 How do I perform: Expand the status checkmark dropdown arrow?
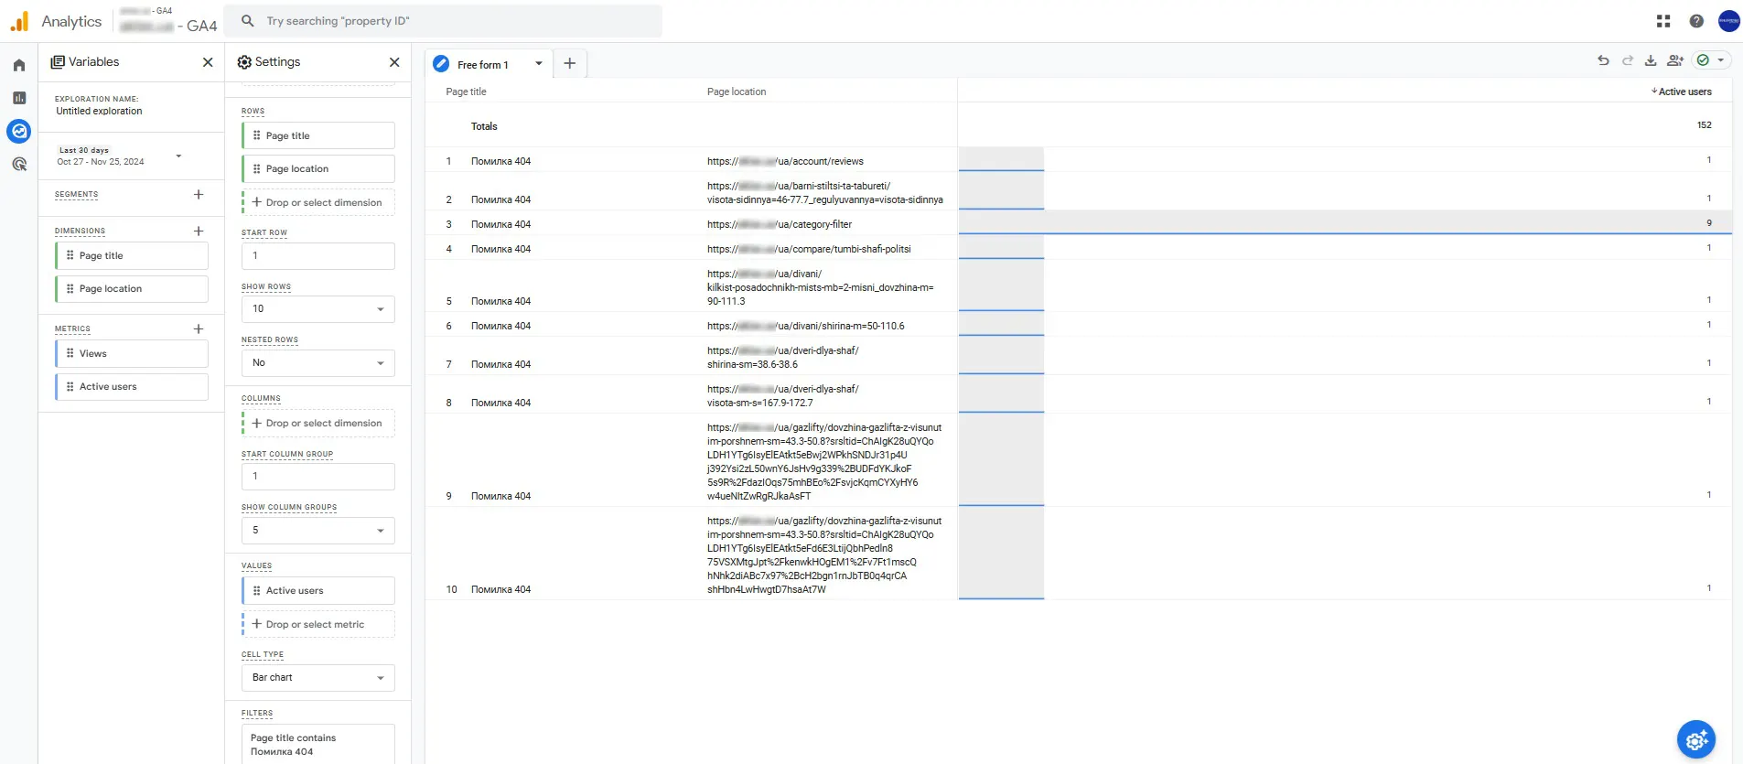[x=1721, y=60]
